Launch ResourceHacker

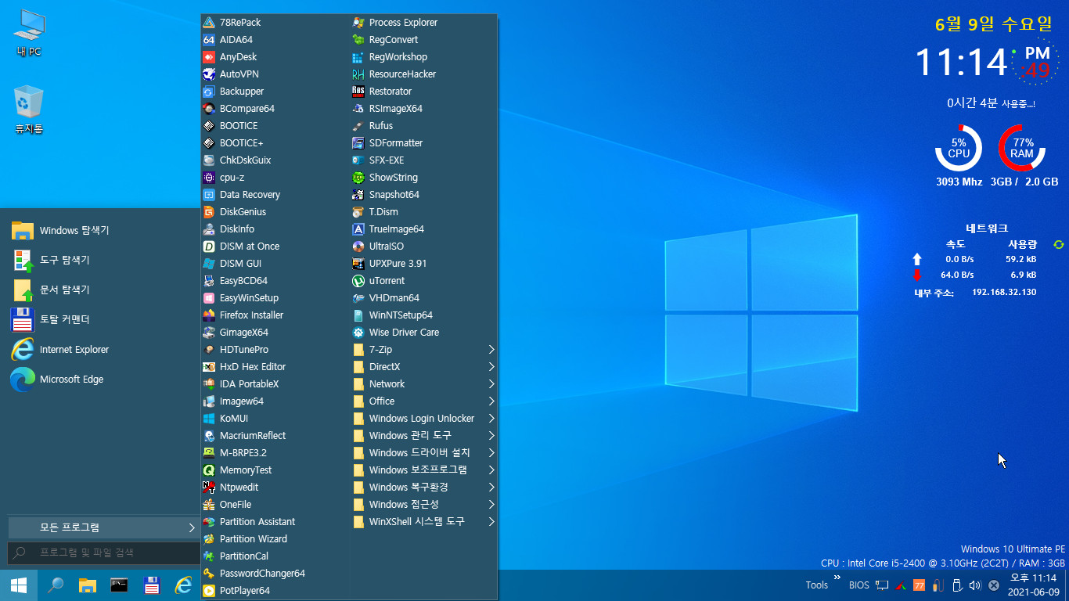423,74
